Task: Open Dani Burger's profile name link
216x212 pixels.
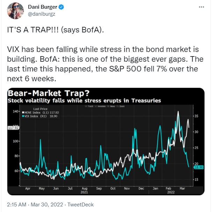Action: [x=42, y=7]
